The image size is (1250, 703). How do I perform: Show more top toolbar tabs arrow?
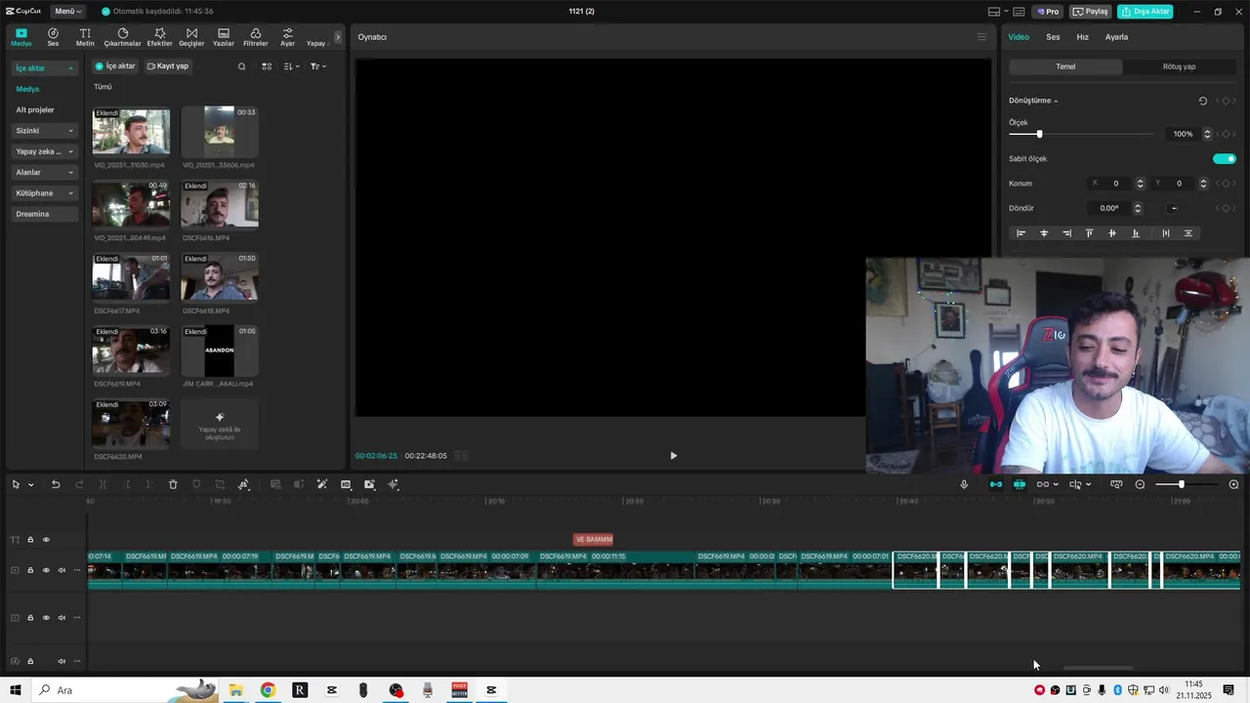point(338,37)
